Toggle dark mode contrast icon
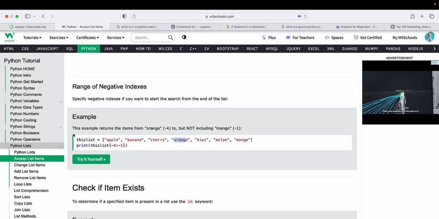This screenshot has height=219, width=439. [184, 37]
